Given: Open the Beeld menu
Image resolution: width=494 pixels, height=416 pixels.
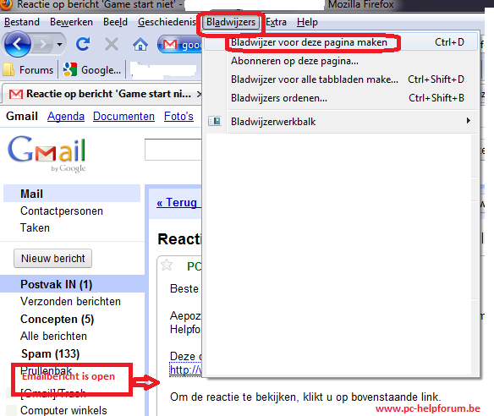Looking at the screenshot, I should (115, 22).
